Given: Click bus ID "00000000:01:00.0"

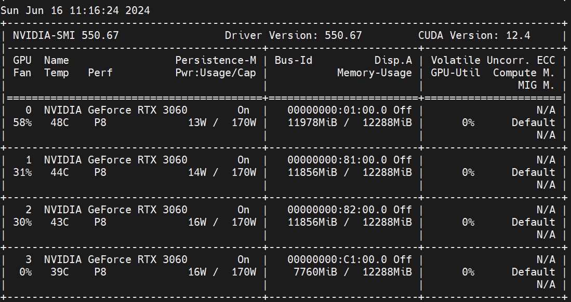Looking at the screenshot, I should point(337,110).
